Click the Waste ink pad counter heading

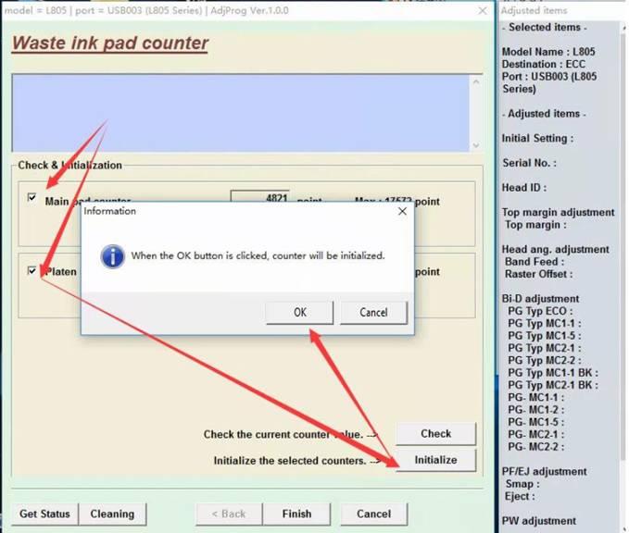click(110, 43)
